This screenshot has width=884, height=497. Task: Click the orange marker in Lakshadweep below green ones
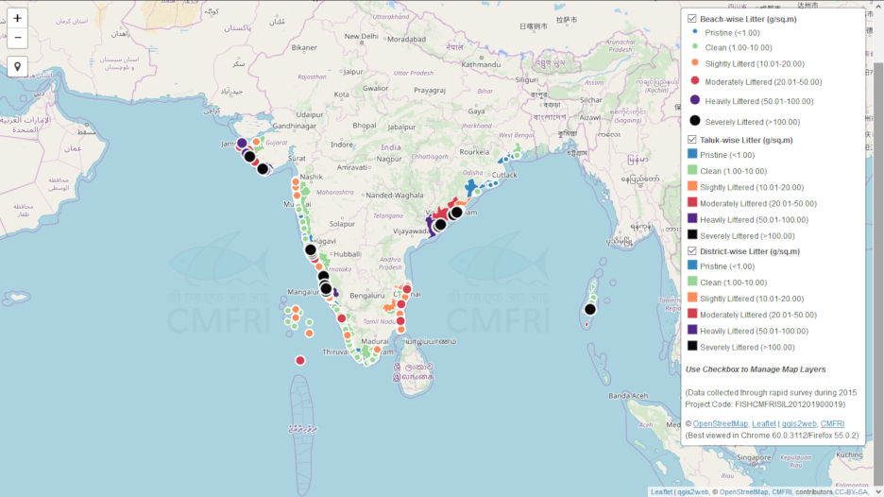click(x=309, y=334)
